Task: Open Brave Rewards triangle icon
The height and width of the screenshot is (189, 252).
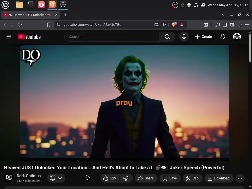Action: (182, 25)
